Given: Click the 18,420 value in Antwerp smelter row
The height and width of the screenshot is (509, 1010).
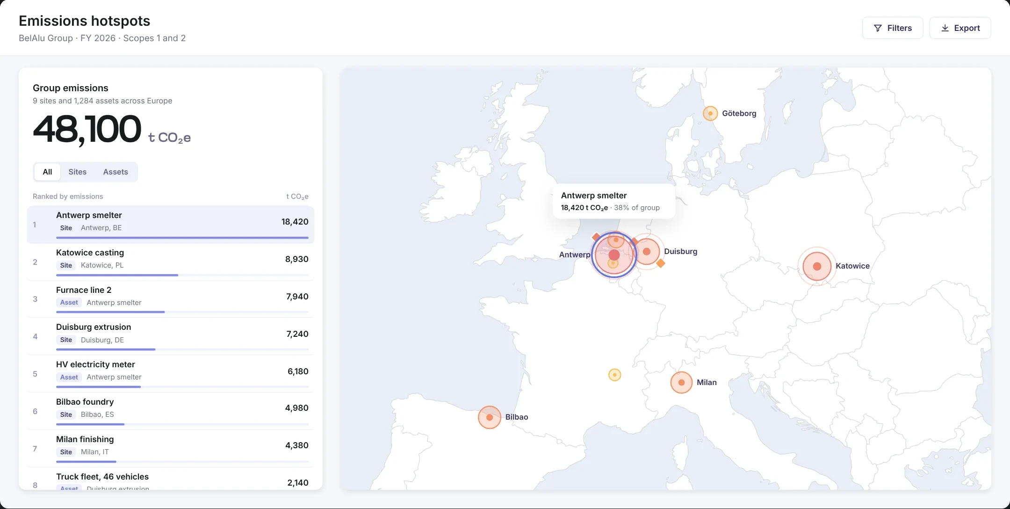Looking at the screenshot, I should 295,222.
